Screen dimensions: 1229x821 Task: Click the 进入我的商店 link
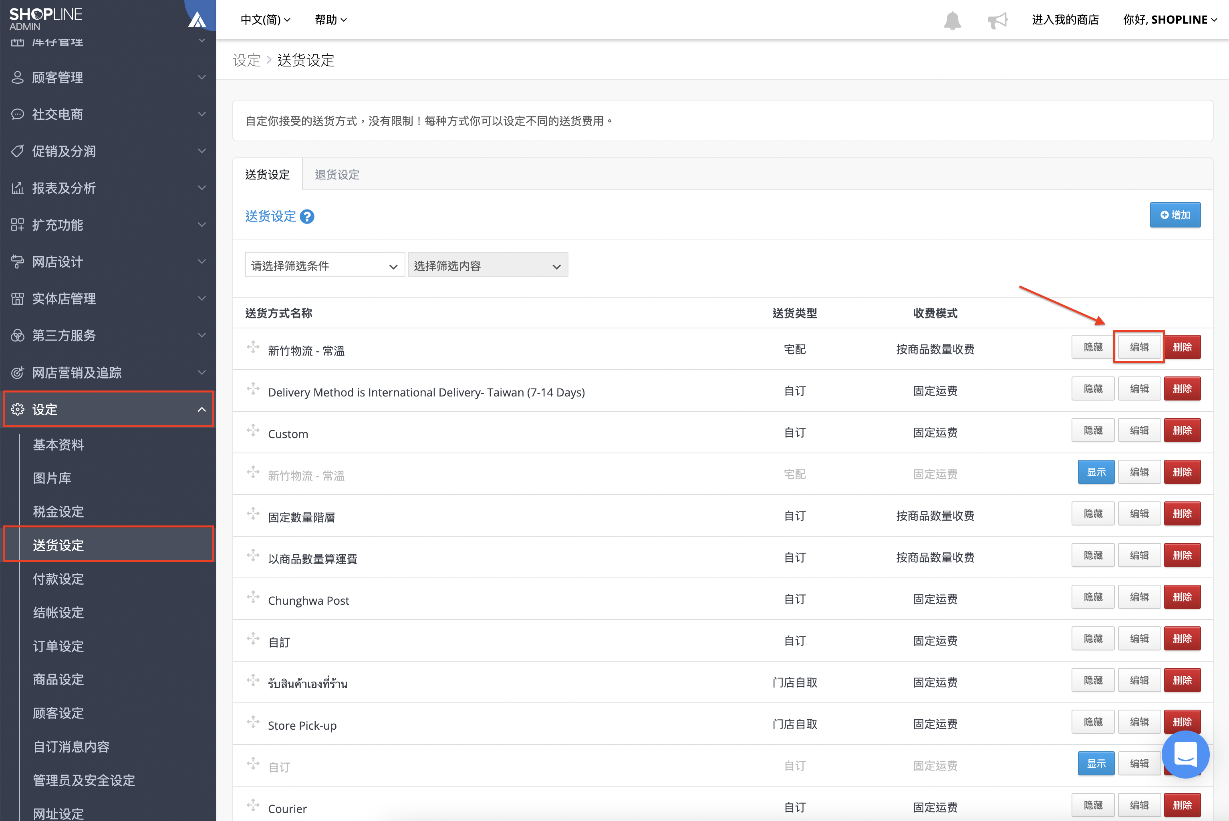(1065, 20)
